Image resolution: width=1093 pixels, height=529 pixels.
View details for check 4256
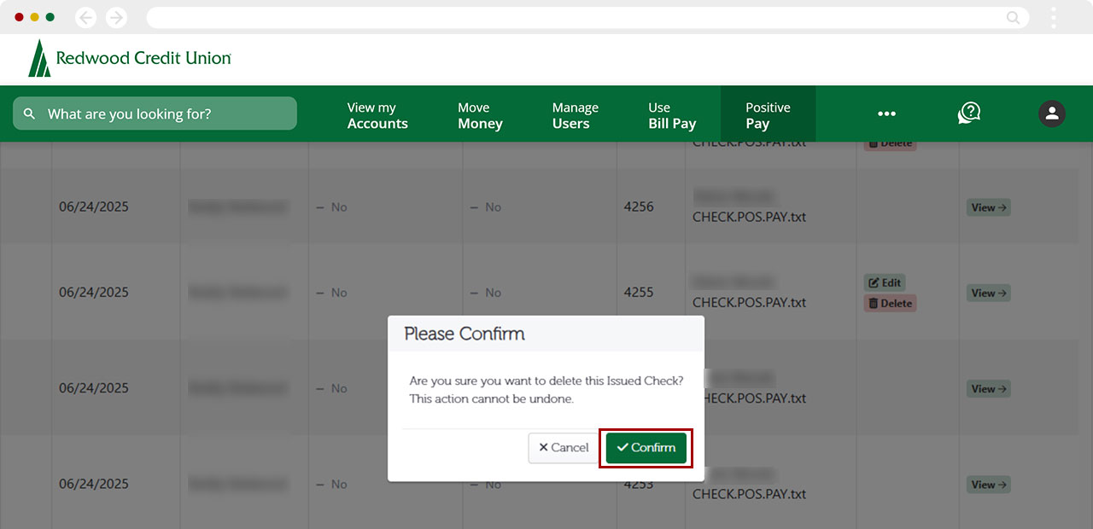point(989,207)
